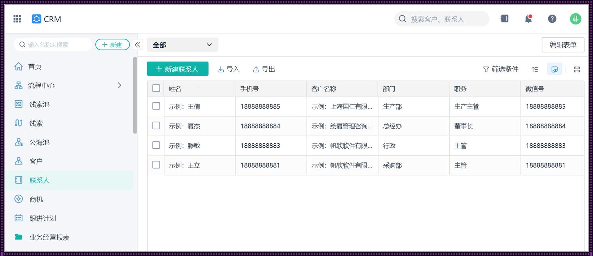The image size is (593, 256).
Task: Tick checkbox for 示例：王倩 row
Action: pyautogui.click(x=156, y=106)
